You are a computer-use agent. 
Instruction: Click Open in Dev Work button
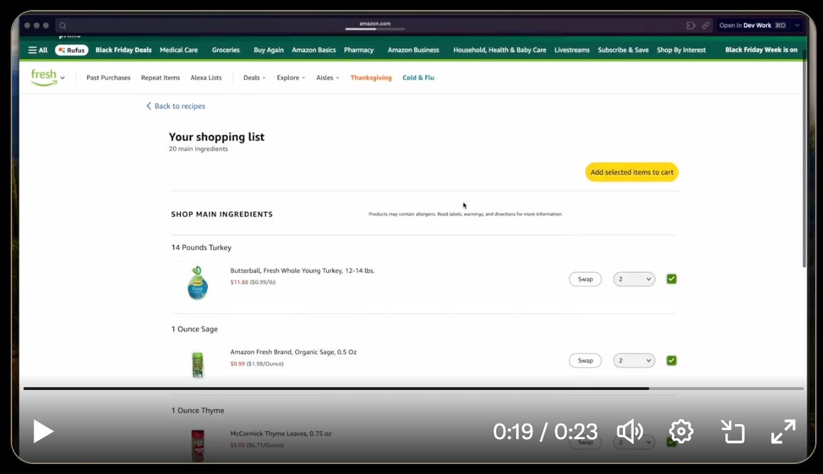click(752, 25)
